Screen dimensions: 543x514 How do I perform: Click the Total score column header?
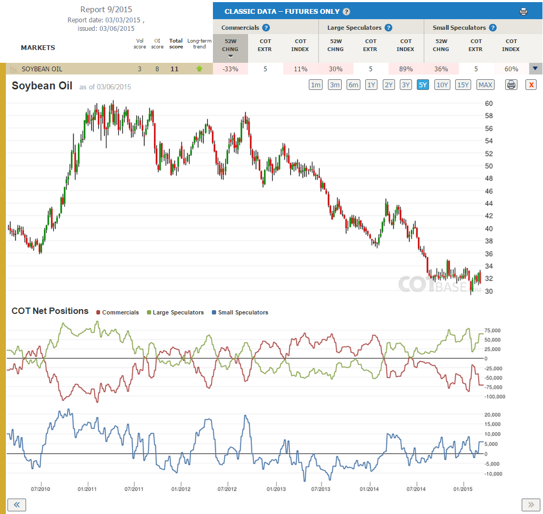click(x=176, y=44)
